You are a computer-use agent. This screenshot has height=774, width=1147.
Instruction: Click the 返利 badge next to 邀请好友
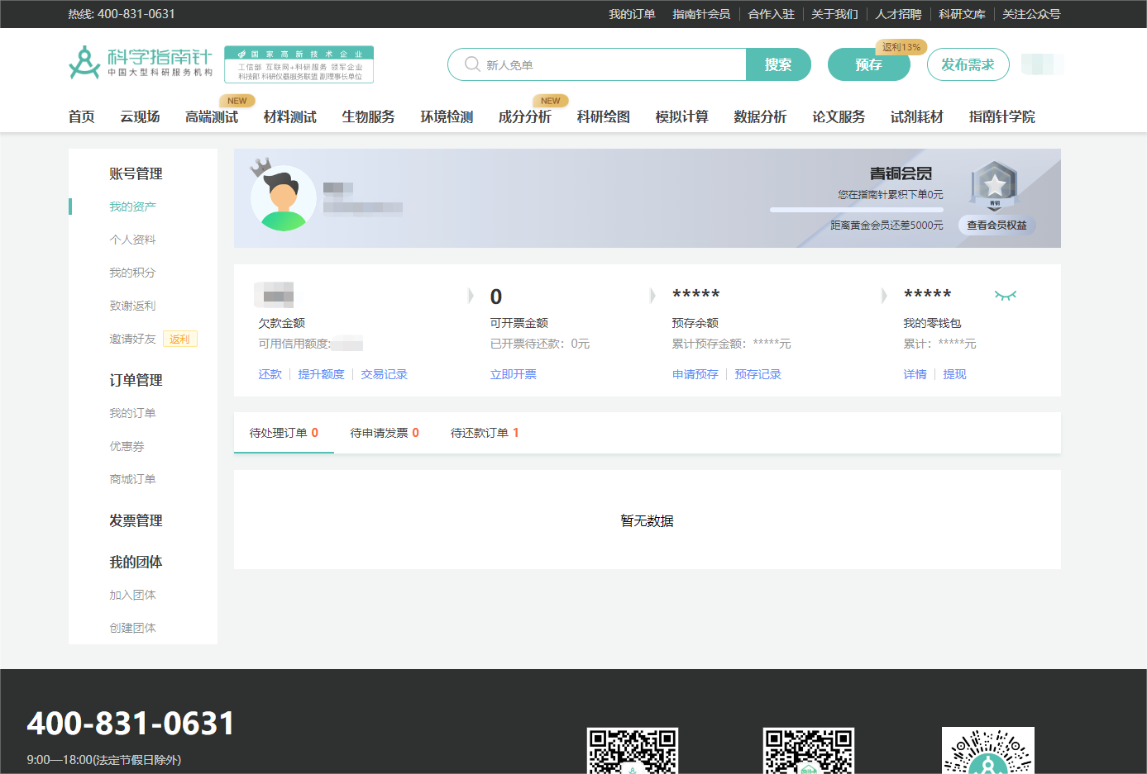click(180, 339)
